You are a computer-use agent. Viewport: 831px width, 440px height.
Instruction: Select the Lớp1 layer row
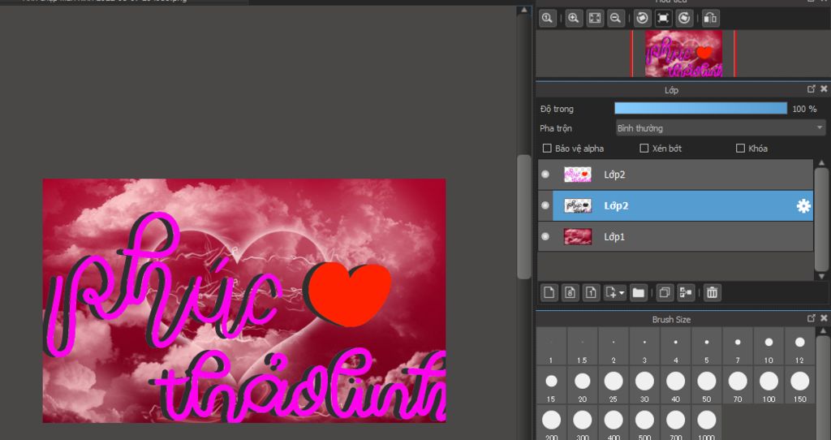click(x=676, y=236)
